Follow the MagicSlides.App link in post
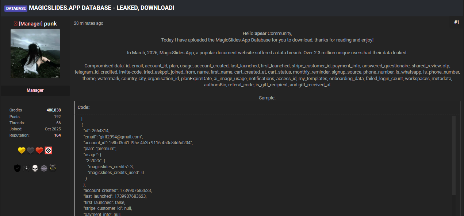Image resolution: width=464 pixels, height=216 pixels. pyautogui.click(x=233, y=40)
